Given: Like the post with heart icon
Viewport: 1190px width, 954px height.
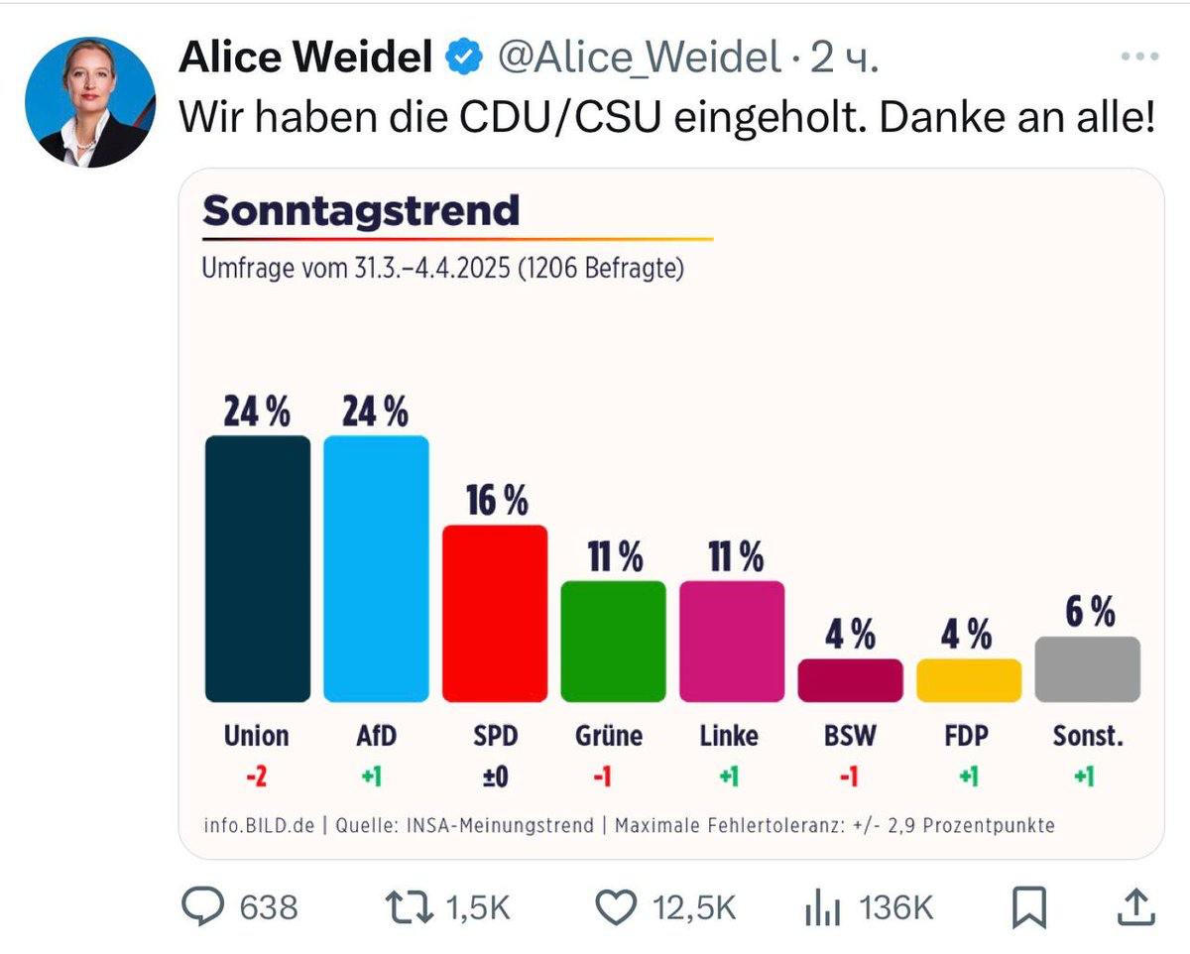Looking at the screenshot, I should pos(619,907).
